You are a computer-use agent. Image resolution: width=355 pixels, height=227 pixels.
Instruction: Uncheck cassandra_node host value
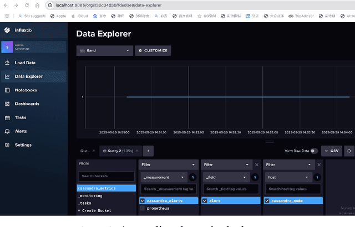pos(267,200)
